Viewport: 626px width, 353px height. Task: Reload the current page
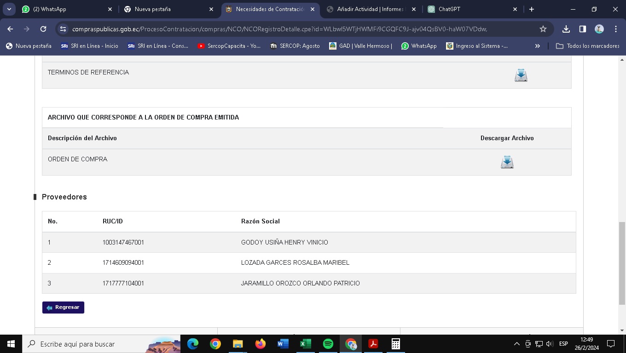[43, 29]
